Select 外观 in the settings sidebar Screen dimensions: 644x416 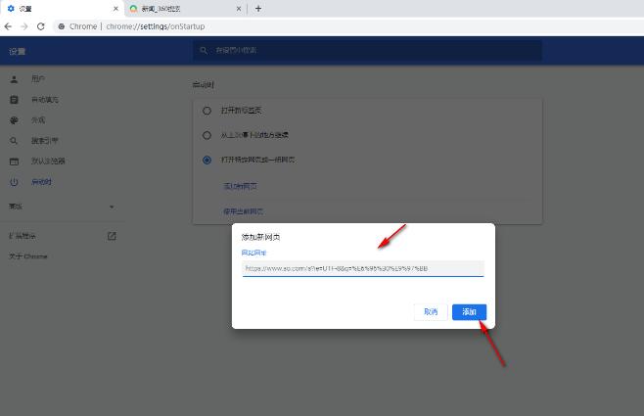[38, 120]
